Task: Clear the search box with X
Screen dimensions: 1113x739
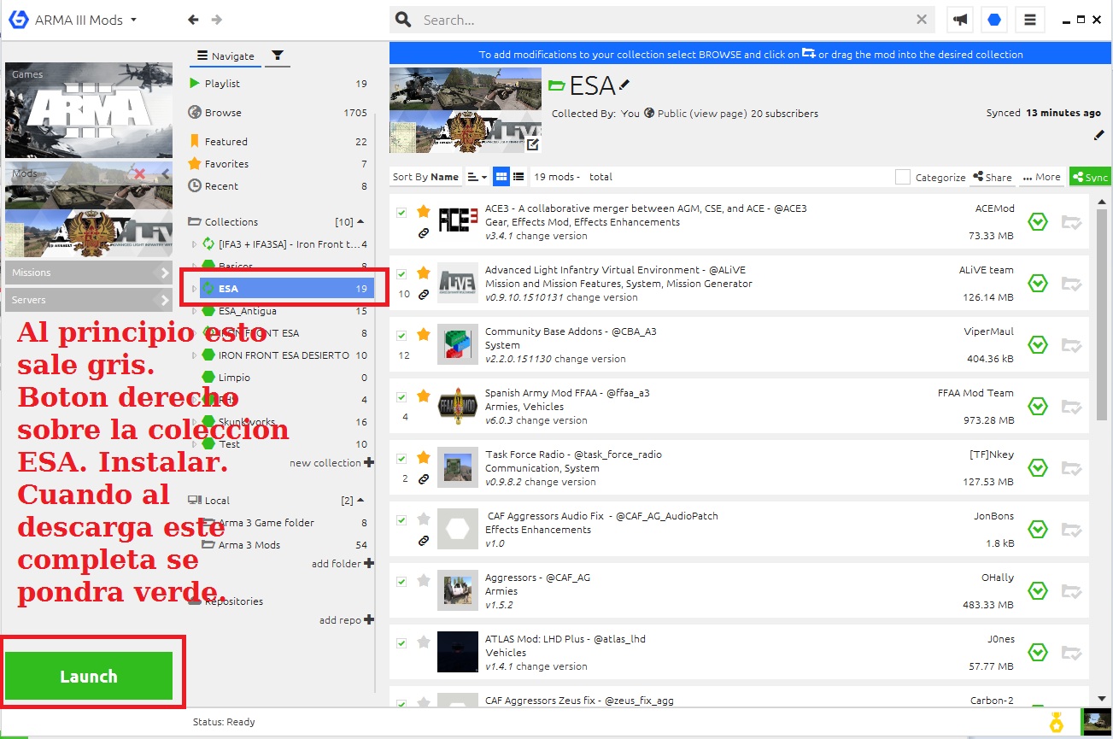Action: click(922, 20)
